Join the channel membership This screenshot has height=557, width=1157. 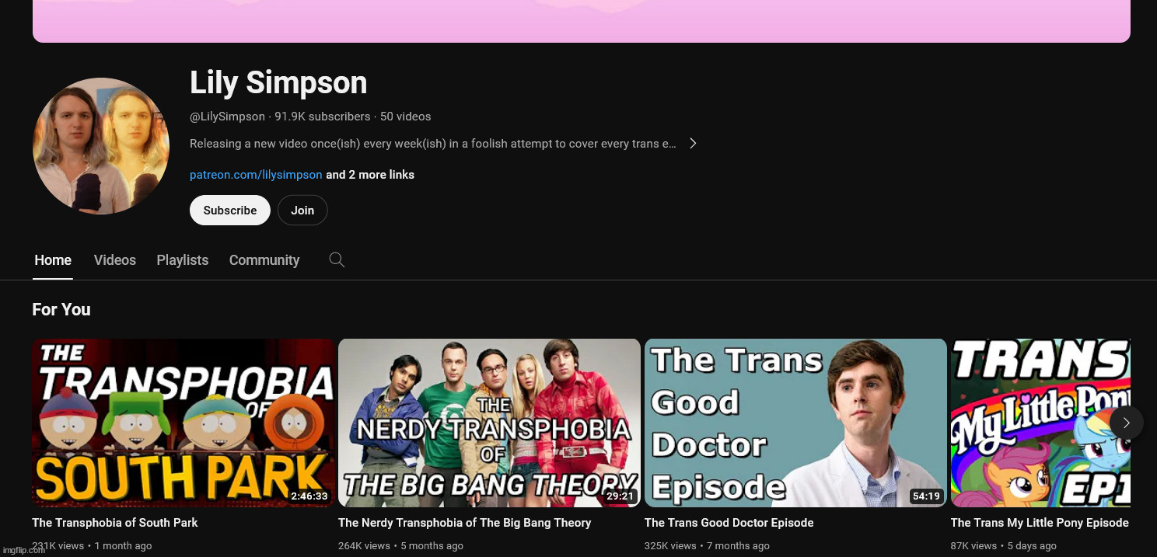[x=302, y=211]
